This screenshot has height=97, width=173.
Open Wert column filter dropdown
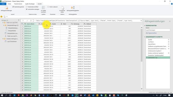pyautogui.click(x=70, y=24)
